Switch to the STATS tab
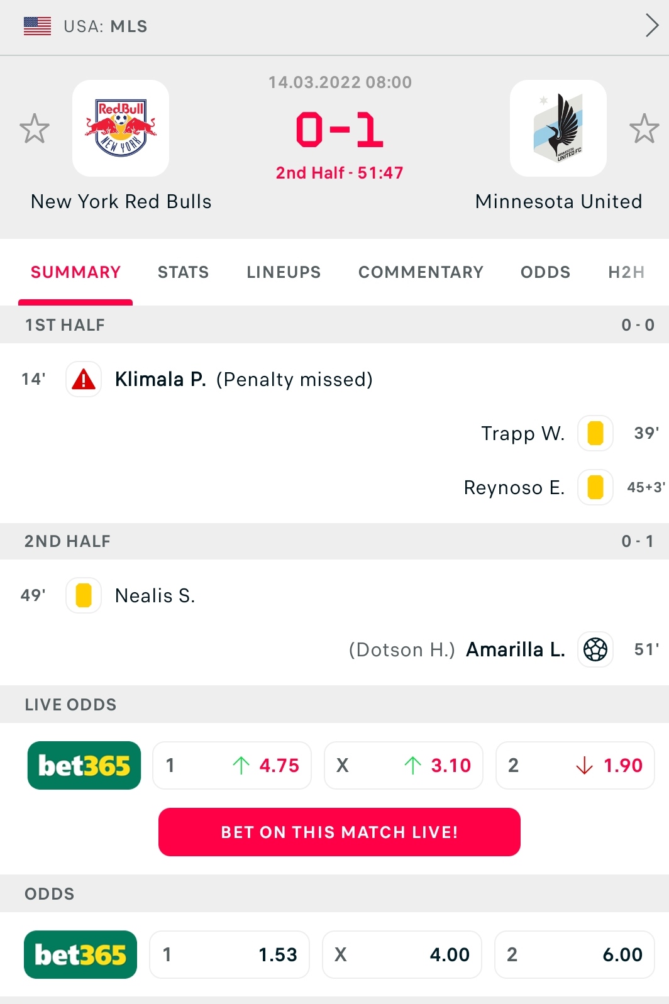669x1004 pixels. (x=183, y=272)
